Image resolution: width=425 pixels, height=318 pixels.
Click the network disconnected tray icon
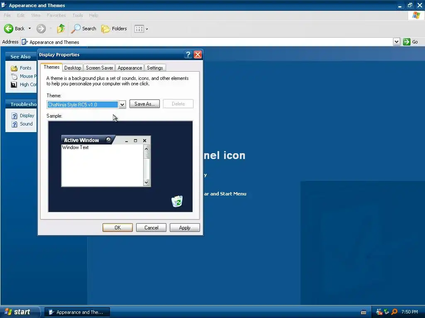(379, 312)
